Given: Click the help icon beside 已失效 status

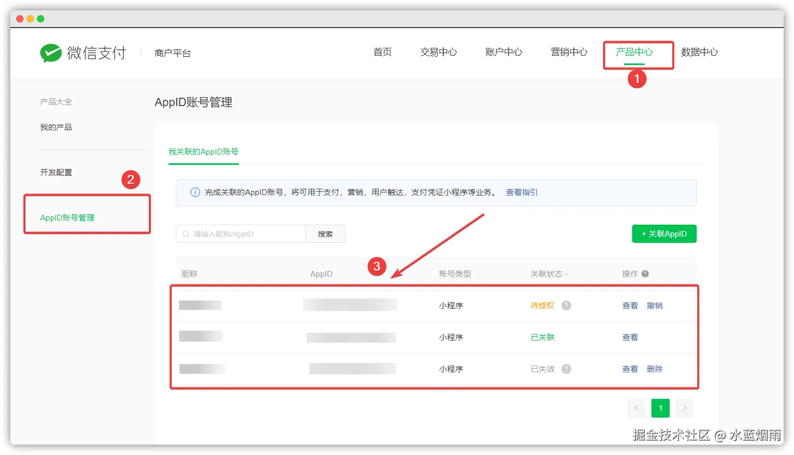Looking at the screenshot, I should pyautogui.click(x=567, y=369).
